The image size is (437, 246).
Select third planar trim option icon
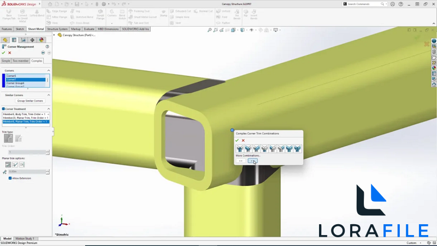[22, 165]
